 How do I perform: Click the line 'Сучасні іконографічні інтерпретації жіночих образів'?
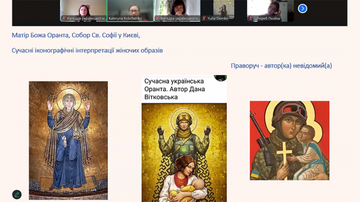coord(87,50)
